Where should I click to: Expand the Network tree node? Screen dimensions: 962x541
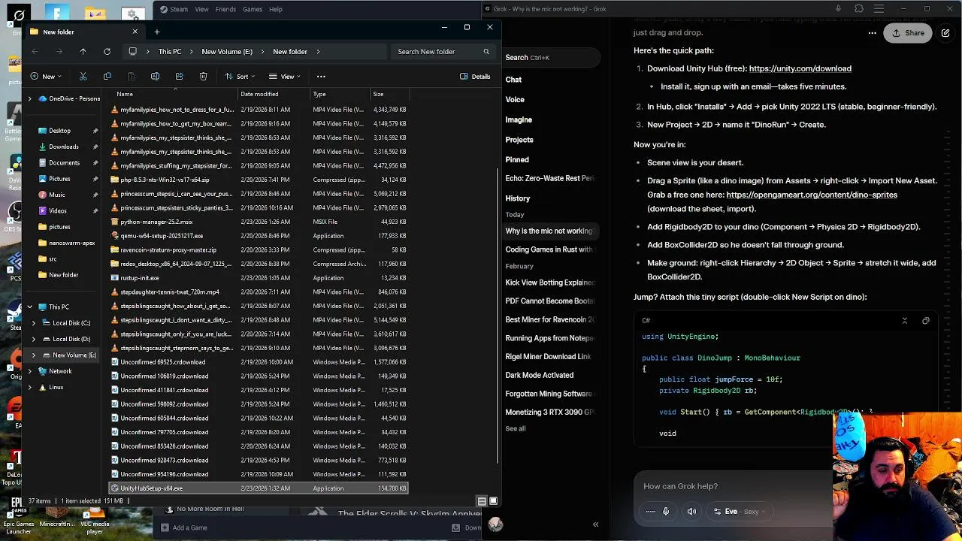click(x=30, y=371)
